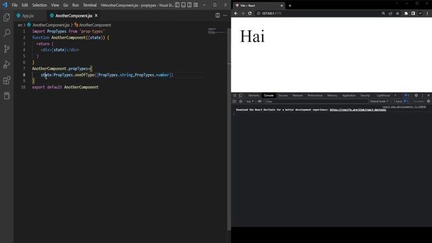This screenshot has width=432, height=243.
Task: Click 'PropTypes.oneOfType' in line 8
Action: tap(74, 75)
